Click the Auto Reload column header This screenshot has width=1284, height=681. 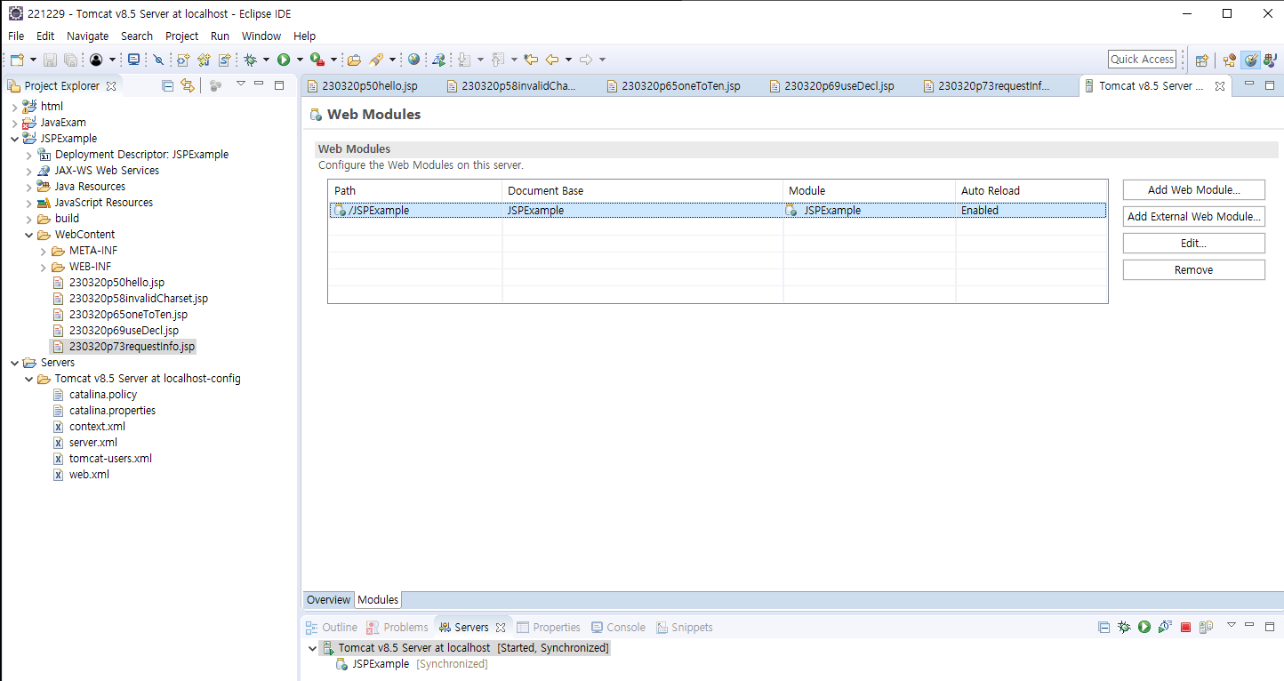tap(1031, 190)
